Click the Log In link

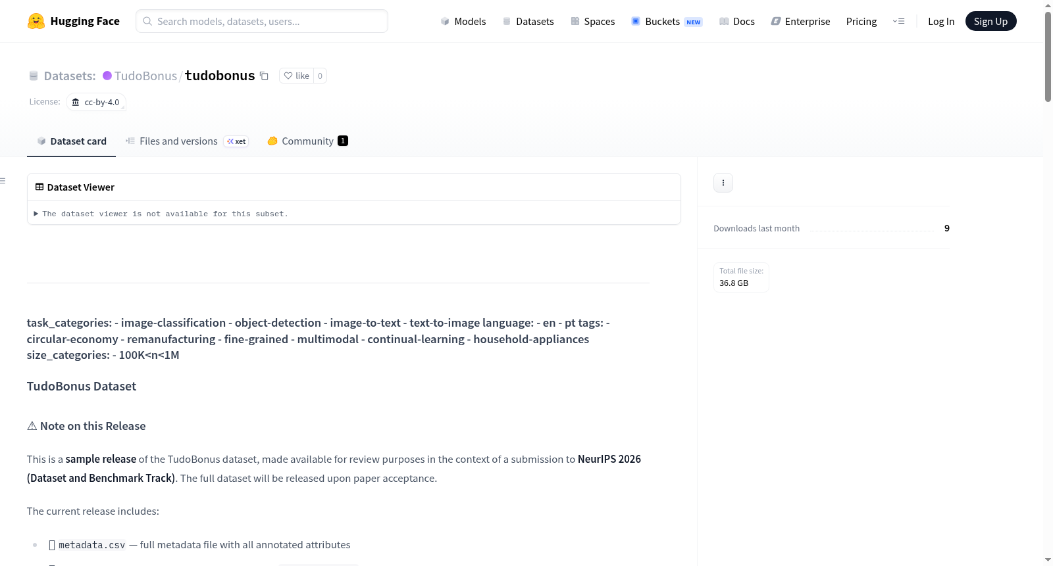pyautogui.click(x=941, y=21)
